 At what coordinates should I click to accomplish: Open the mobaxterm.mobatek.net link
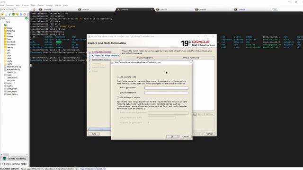[93, 169]
